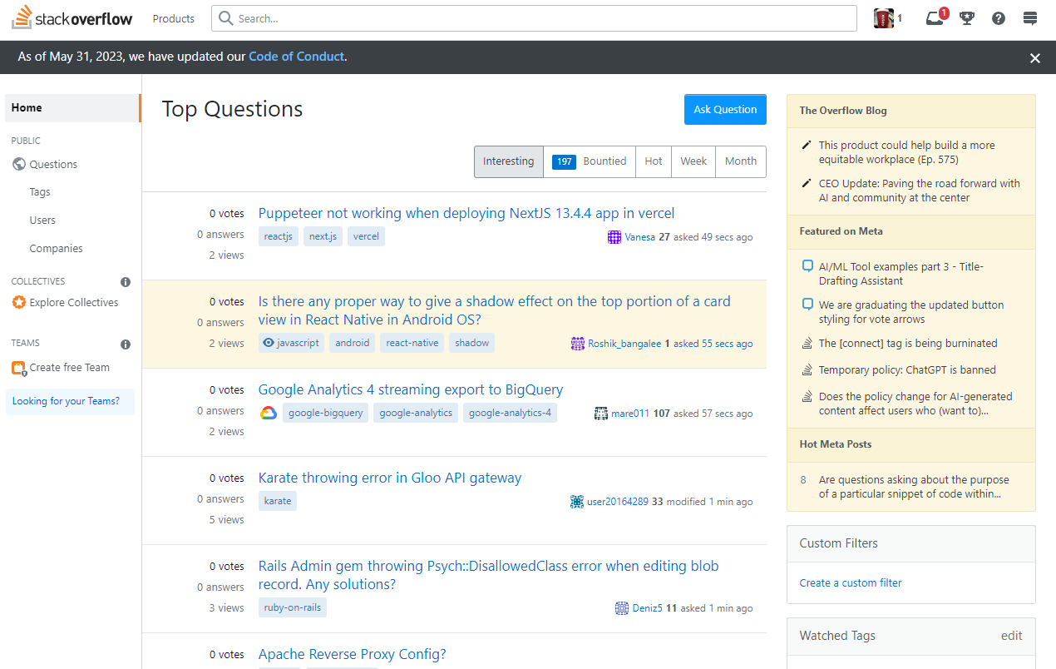
Task: Click stack icon beside policy change for AI-generated
Action: tap(807, 396)
